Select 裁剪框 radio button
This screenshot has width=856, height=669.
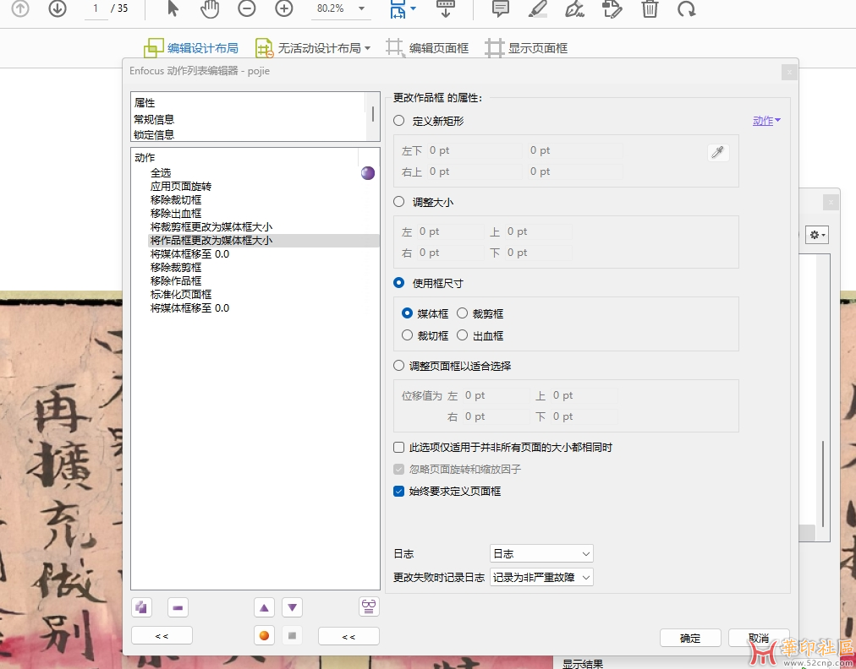[463, 313]
